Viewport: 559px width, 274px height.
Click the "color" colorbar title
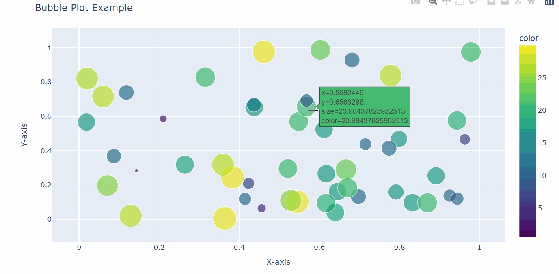tap(529, 38)
